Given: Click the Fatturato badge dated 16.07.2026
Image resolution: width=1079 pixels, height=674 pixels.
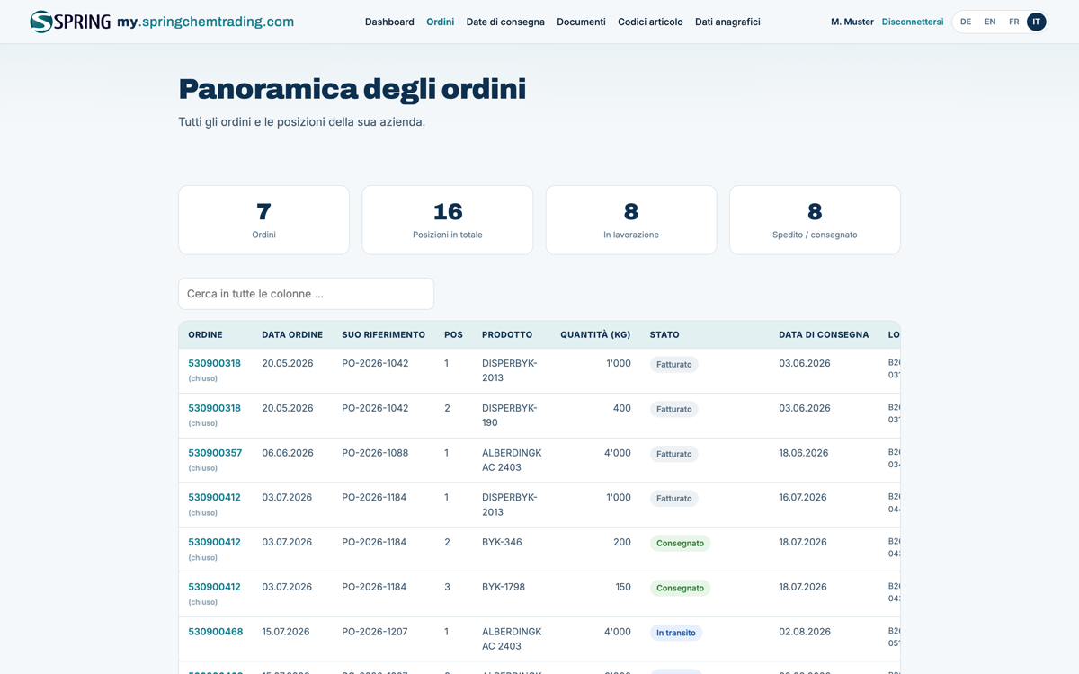Looking at the screenshot, I should point(673,498).
